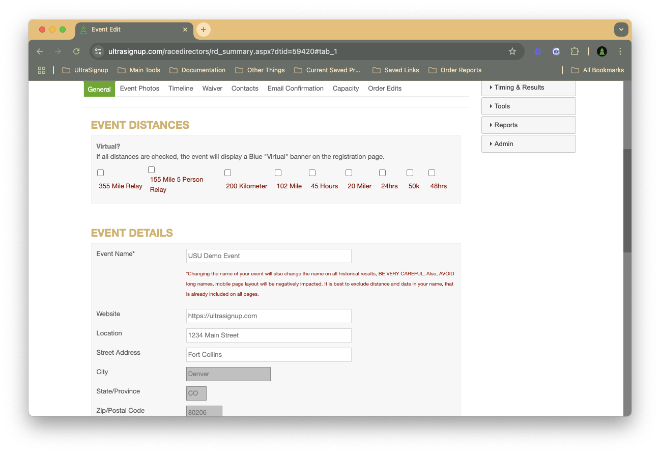This screenshot has height=454, width=660.
Task: Open the Capacity tab
Action: 346,89
